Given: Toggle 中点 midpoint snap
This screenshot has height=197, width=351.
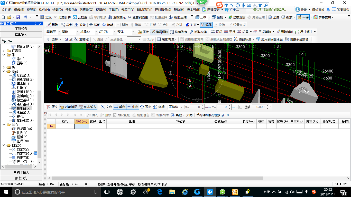Looking at the screenshot, I should 133,107.
